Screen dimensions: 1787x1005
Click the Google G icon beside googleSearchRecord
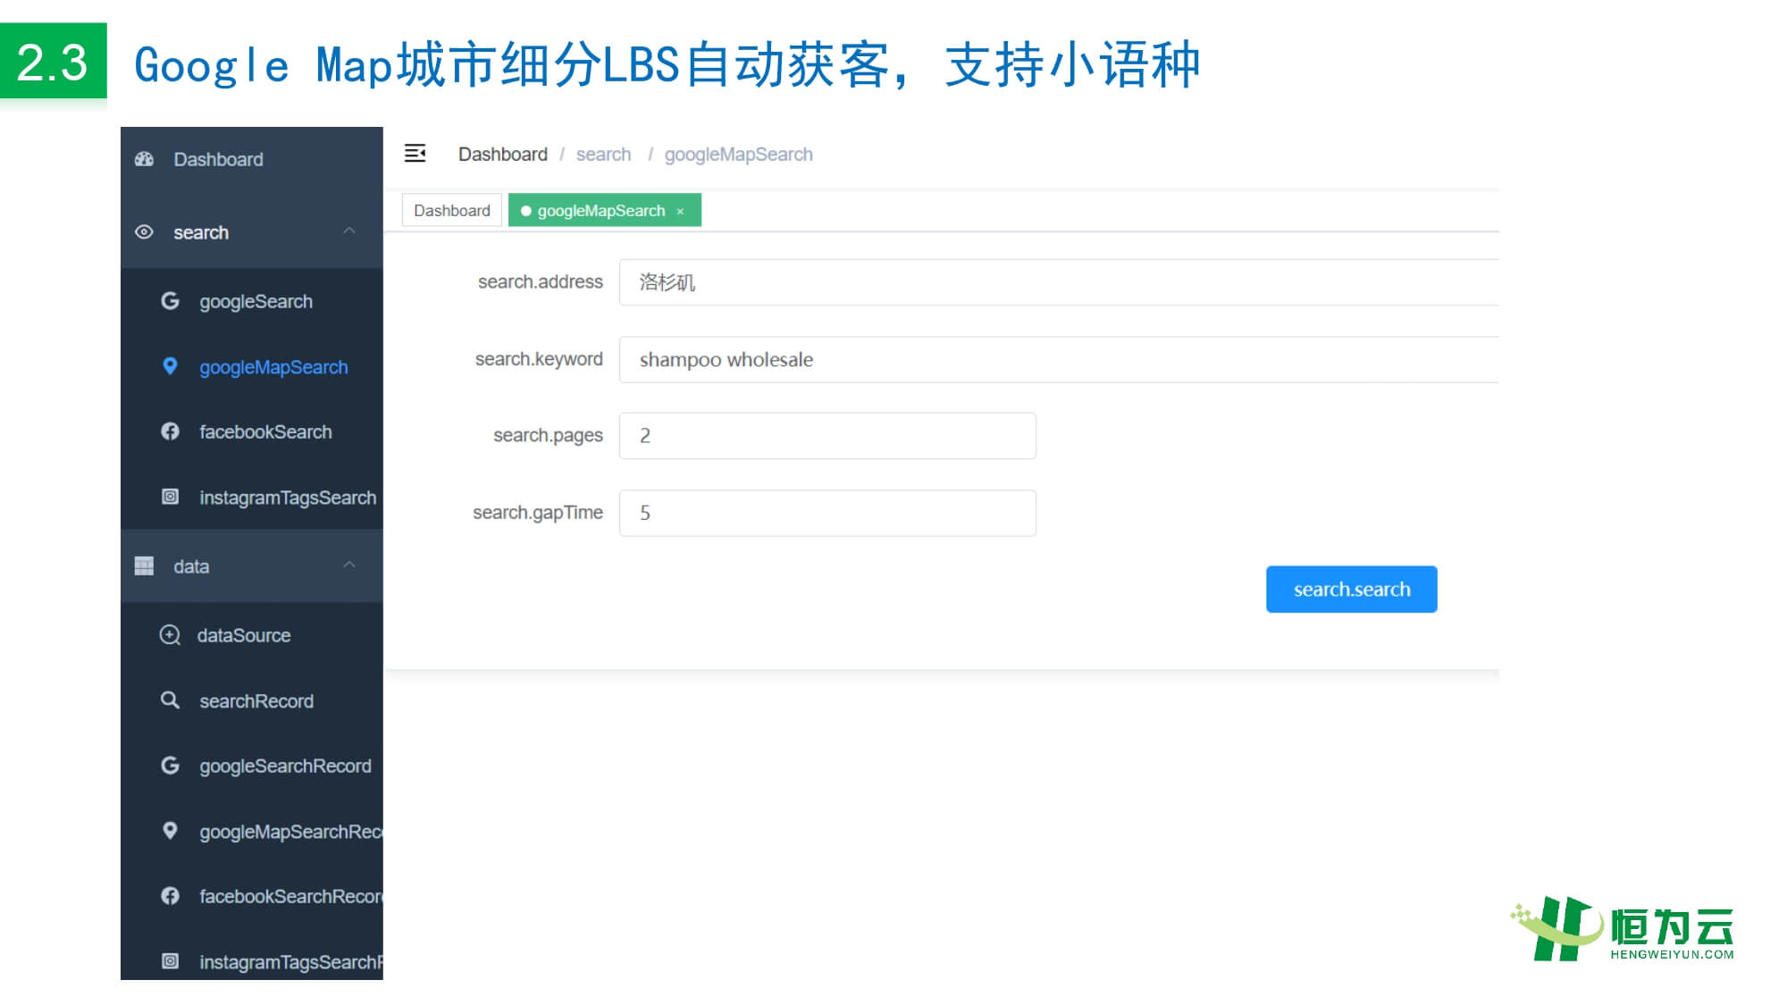tap(170, 766)
